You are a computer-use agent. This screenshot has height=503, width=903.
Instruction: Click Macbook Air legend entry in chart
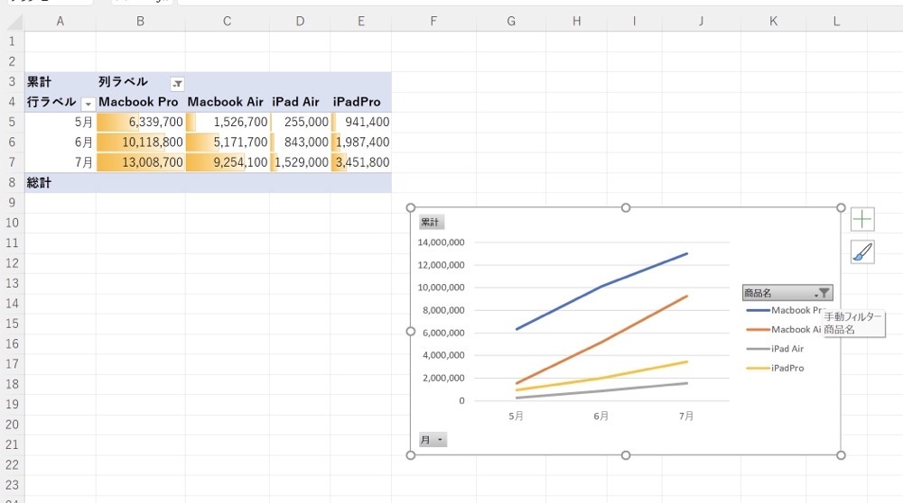pos(784,329)
